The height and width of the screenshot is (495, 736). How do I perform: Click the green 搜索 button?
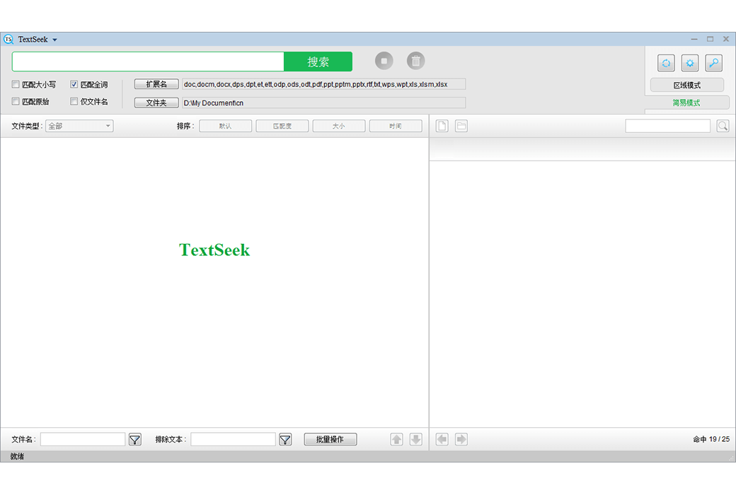[x=318, y=62]
